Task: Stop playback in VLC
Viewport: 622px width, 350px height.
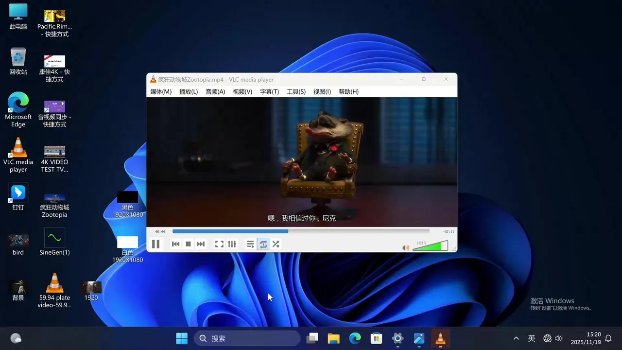Action: (188, 244)
